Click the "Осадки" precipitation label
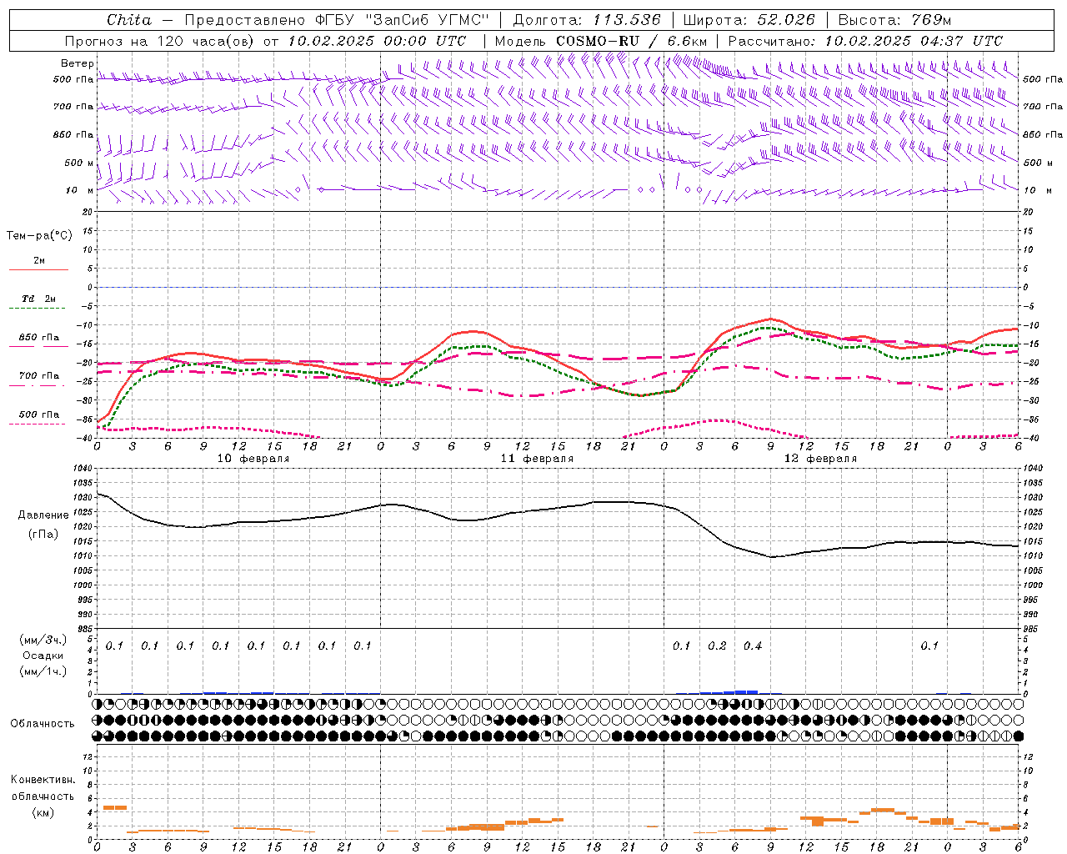This screenshot has width=1067, height=854. click(x=43, y=656)
